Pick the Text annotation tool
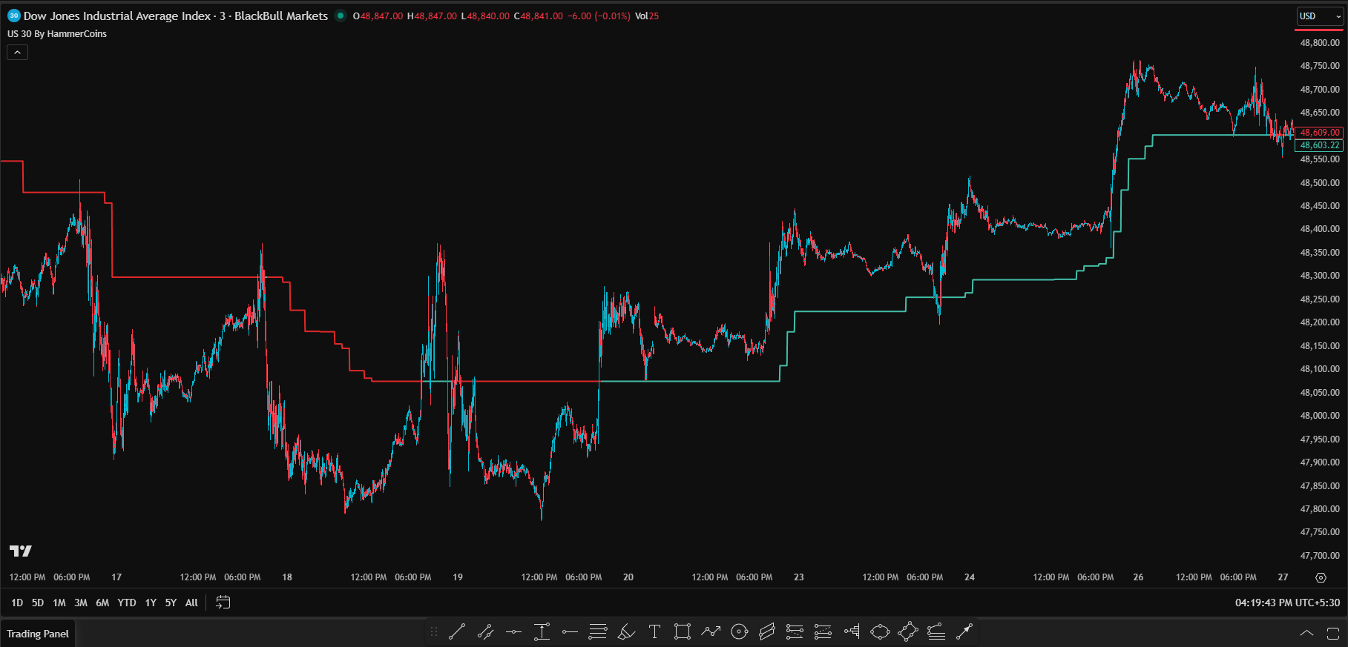 point(654,631)
